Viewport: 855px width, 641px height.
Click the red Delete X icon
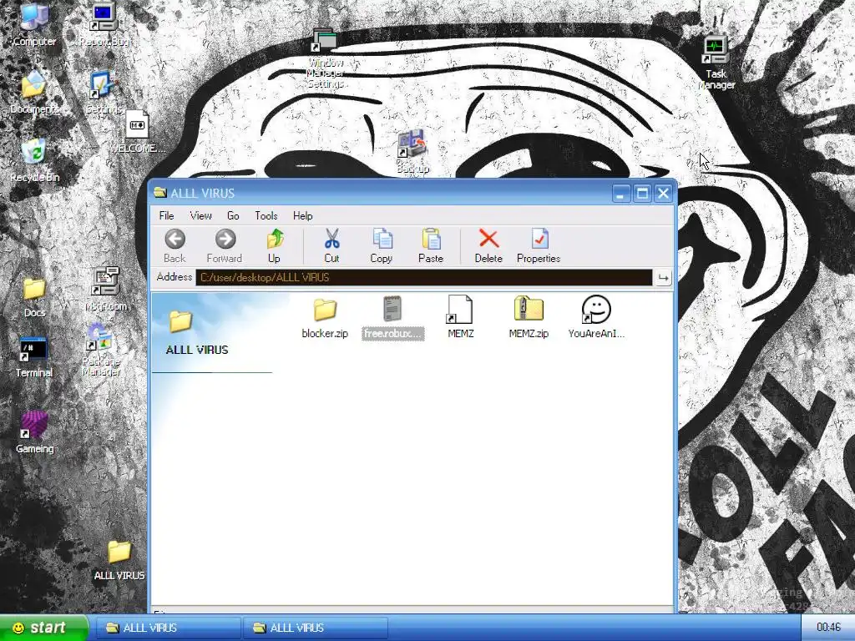tap(488, 239)
